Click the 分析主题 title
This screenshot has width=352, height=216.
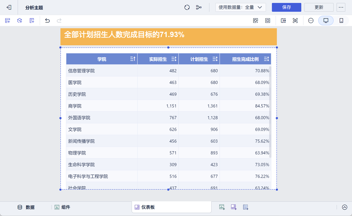coord(34,8)
